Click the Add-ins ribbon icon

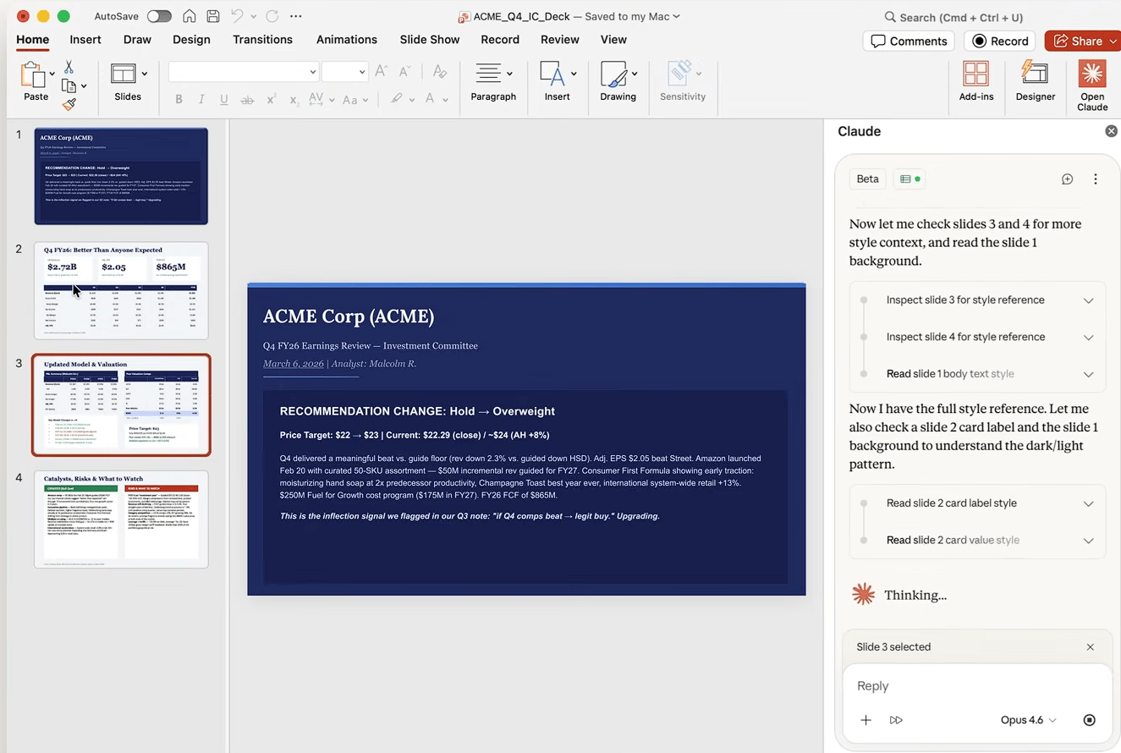(x=975, y=81)
